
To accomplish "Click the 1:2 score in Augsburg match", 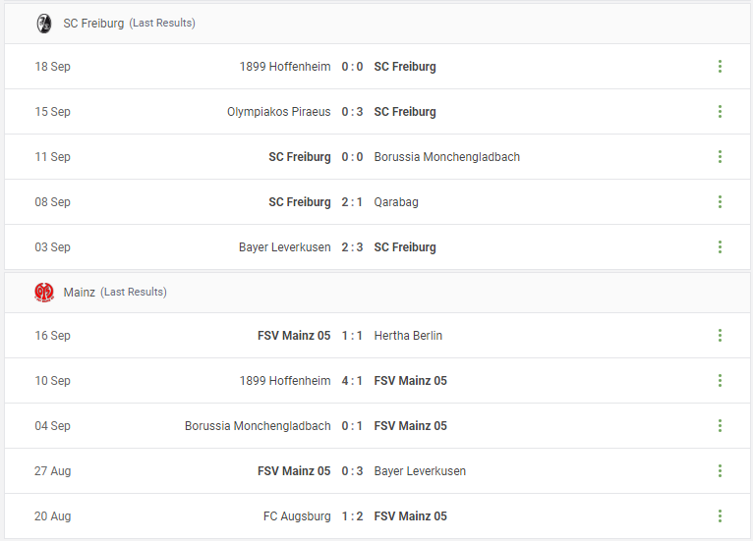I will (352, 516).
